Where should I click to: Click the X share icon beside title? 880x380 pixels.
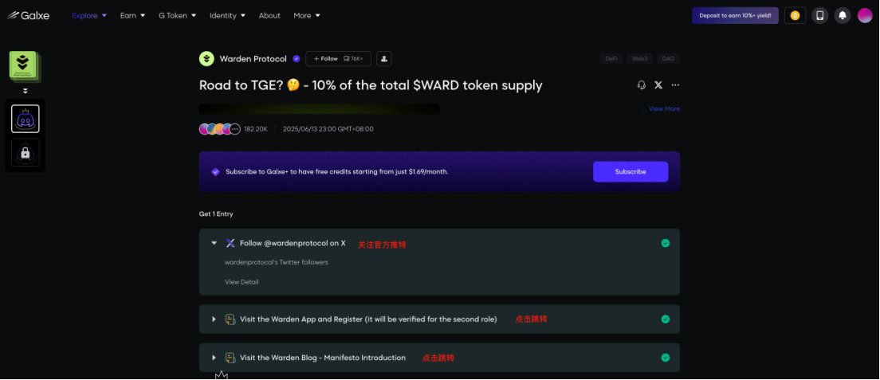[x=658, y=85]
